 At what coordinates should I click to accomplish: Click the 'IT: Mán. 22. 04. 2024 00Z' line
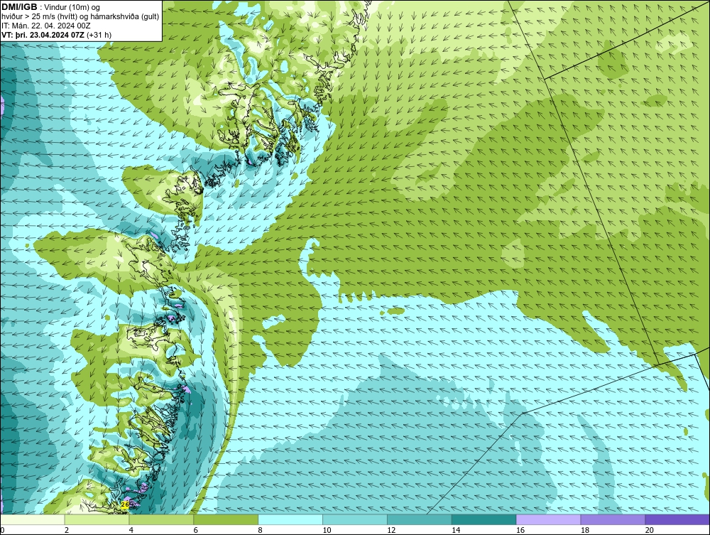point(45,26)
